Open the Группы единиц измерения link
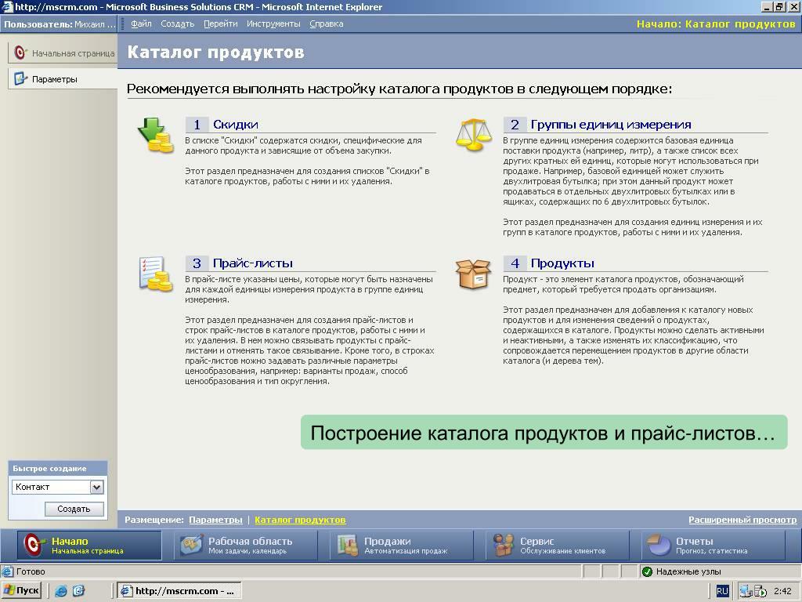The image size is (802, 602). click(611, 125)
